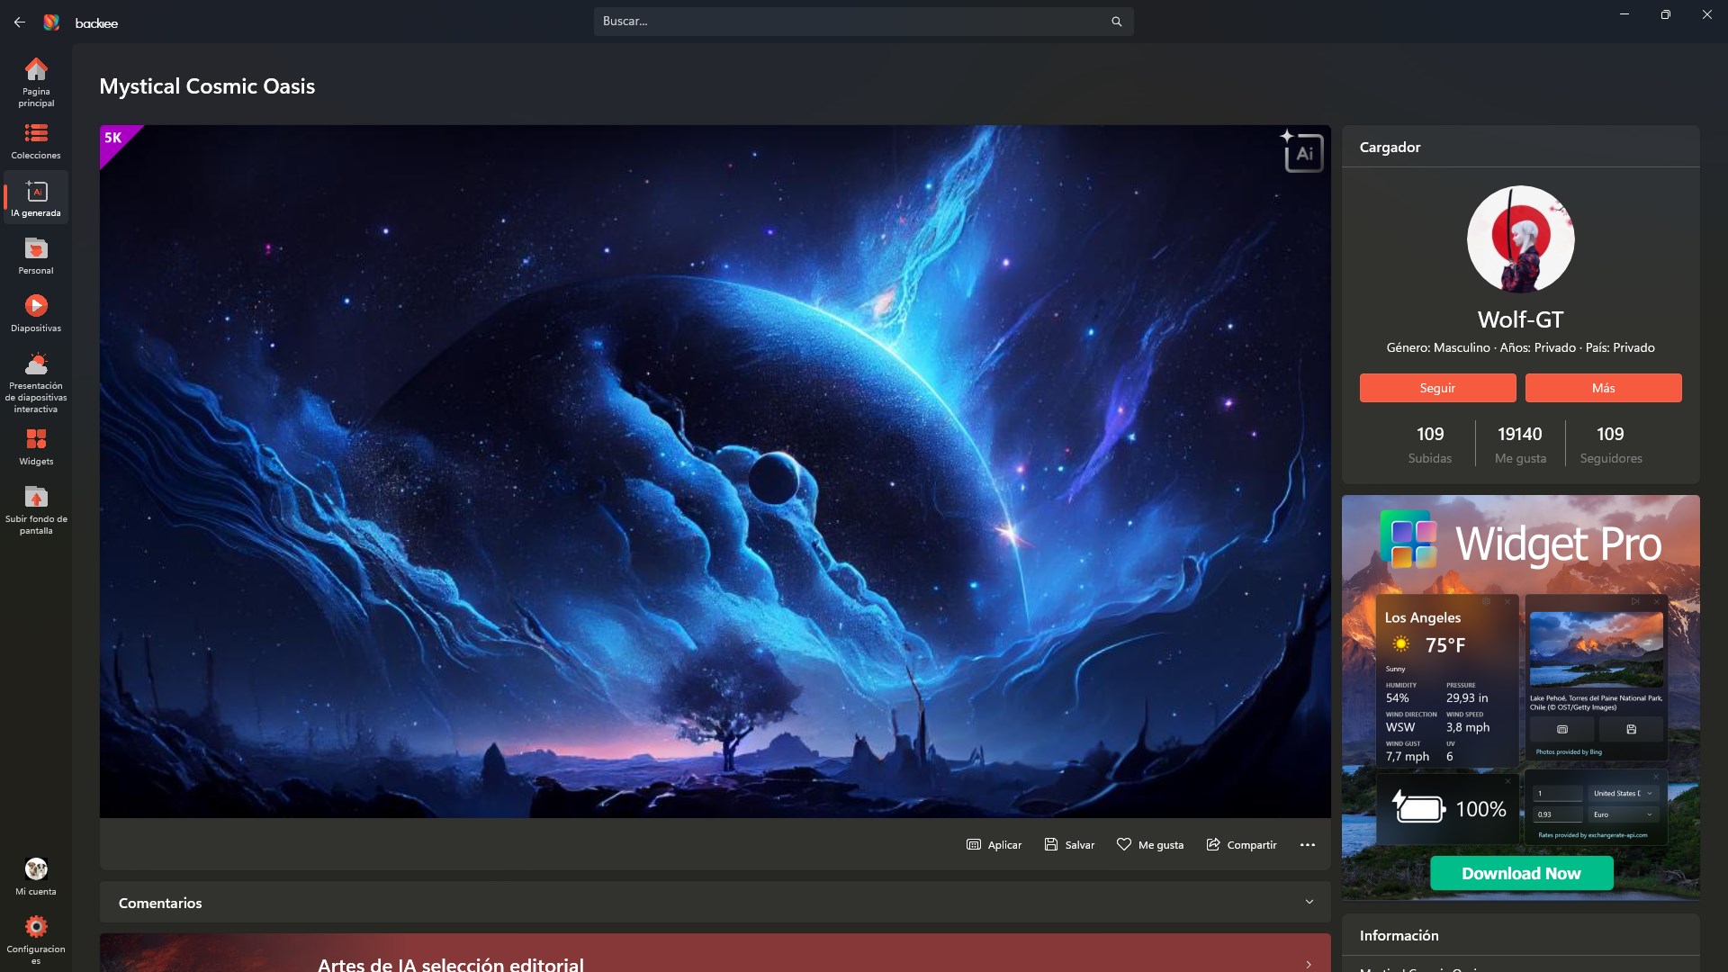1728x972 pixels.
Task: Click the search magnifier icon
Action: (x=1116, y=22)
